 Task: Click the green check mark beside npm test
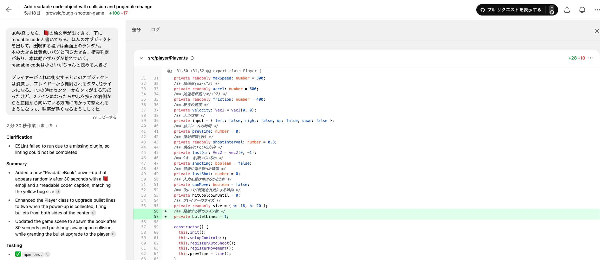point(18,254)
